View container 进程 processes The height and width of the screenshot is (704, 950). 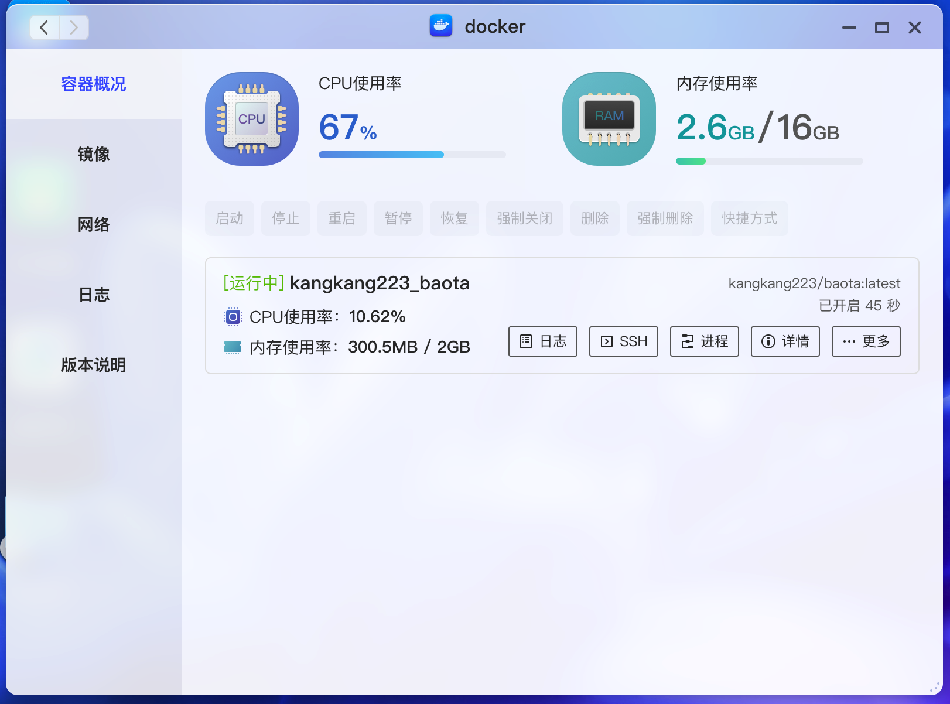click(705, 341)
